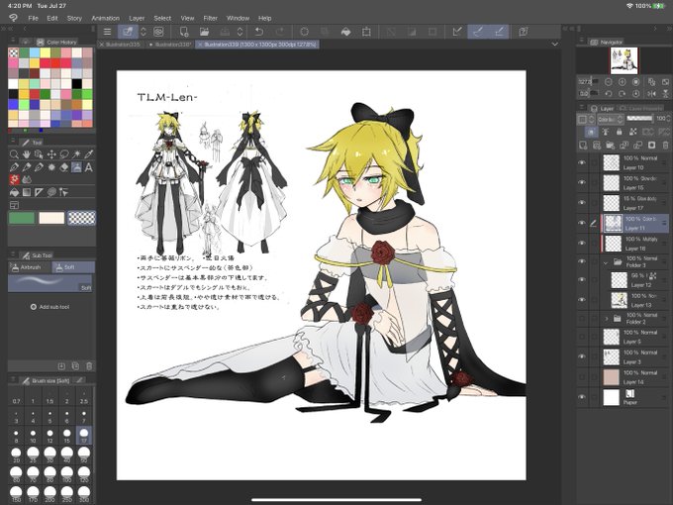Image resolution: width=673 pixels, height=505 pixels.
Task: Click Add sub tool
Action: (50, 307)
